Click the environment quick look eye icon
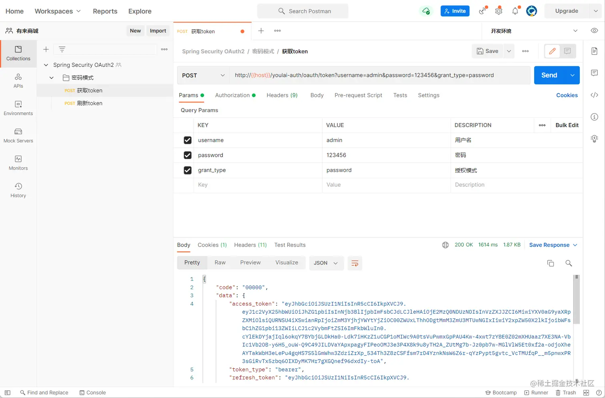 pyautogui.click(x=594, y=31)
